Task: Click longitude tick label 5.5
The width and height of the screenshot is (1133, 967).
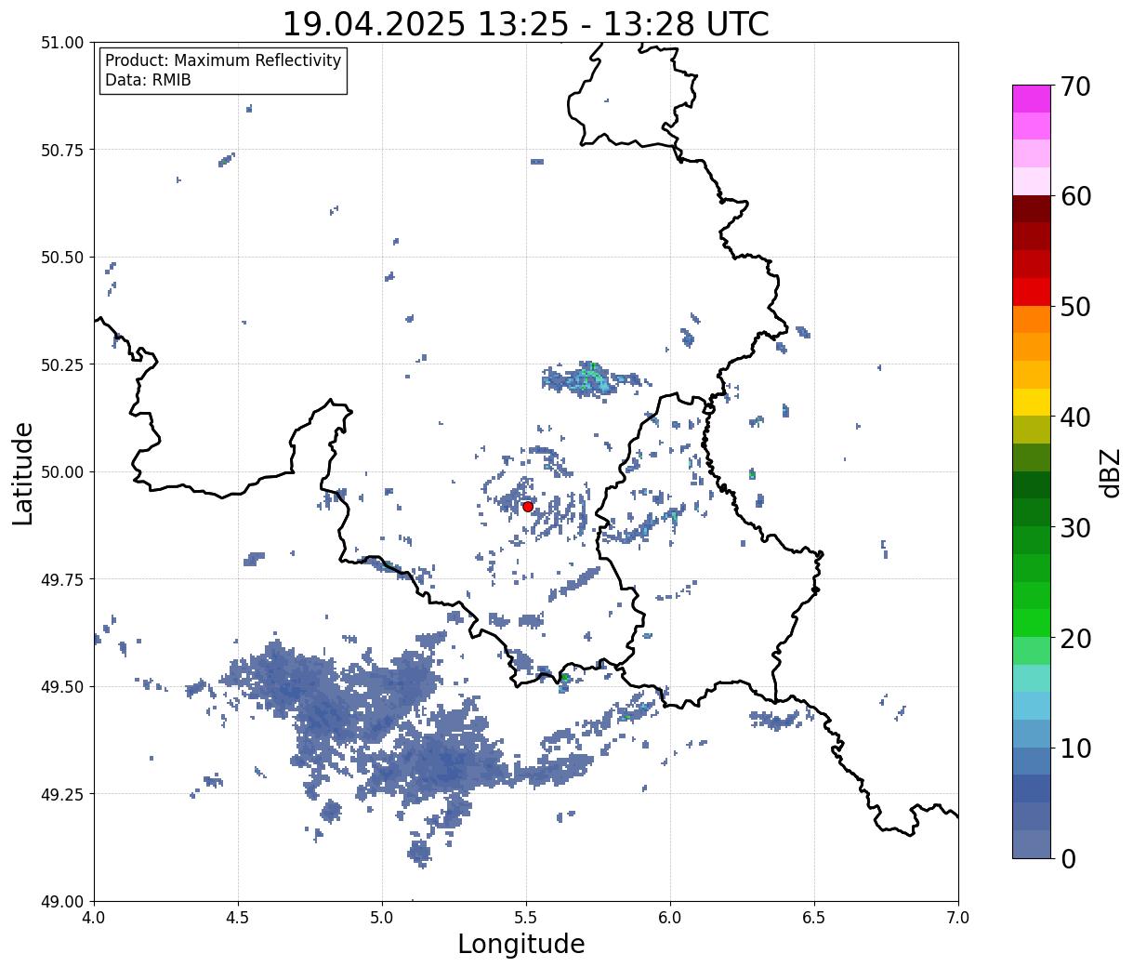Action: 526,918
